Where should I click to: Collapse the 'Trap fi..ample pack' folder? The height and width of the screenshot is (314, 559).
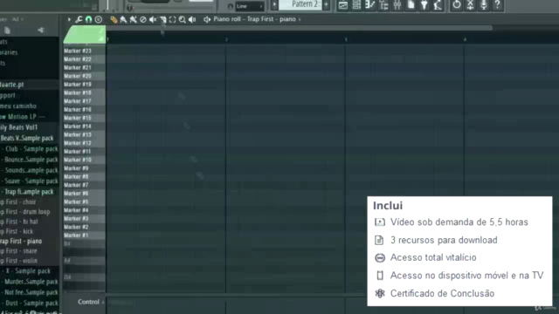coord(29,192)
